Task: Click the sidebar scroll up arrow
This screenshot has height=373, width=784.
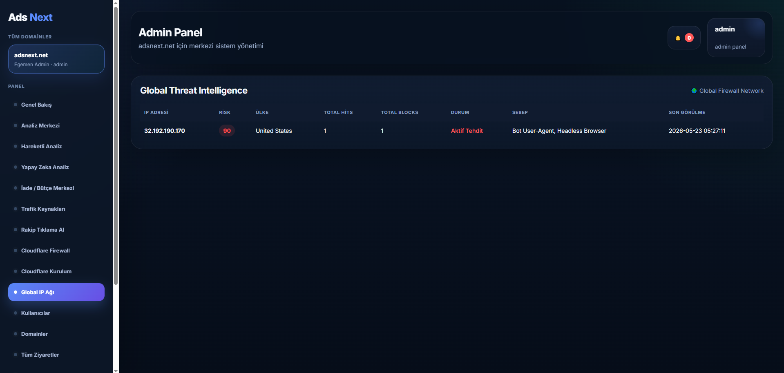Action: coord(116,2)
